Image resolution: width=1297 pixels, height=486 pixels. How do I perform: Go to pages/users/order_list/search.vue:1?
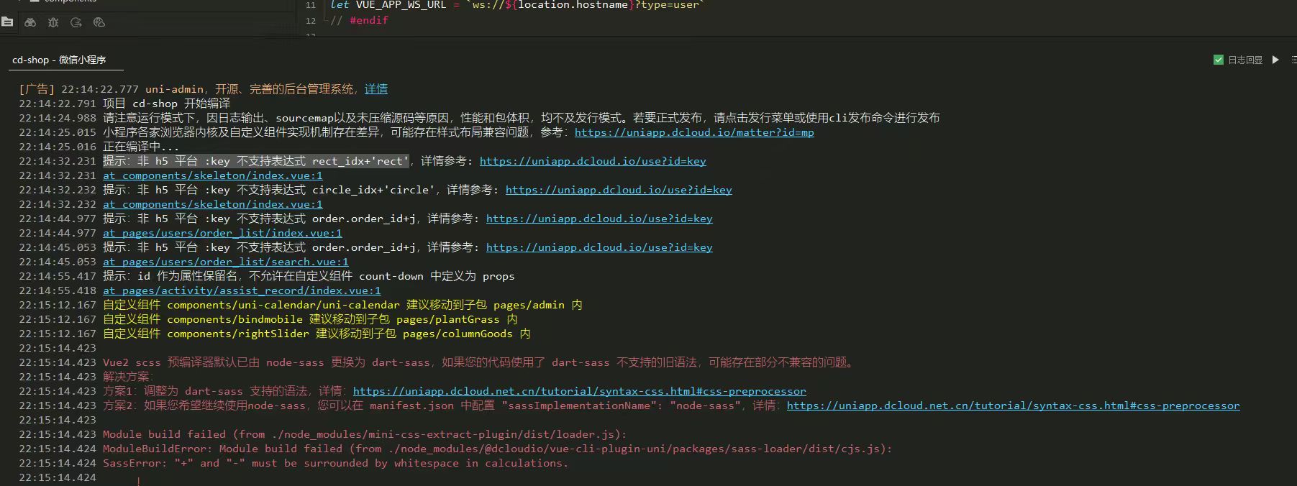(225, 262)
